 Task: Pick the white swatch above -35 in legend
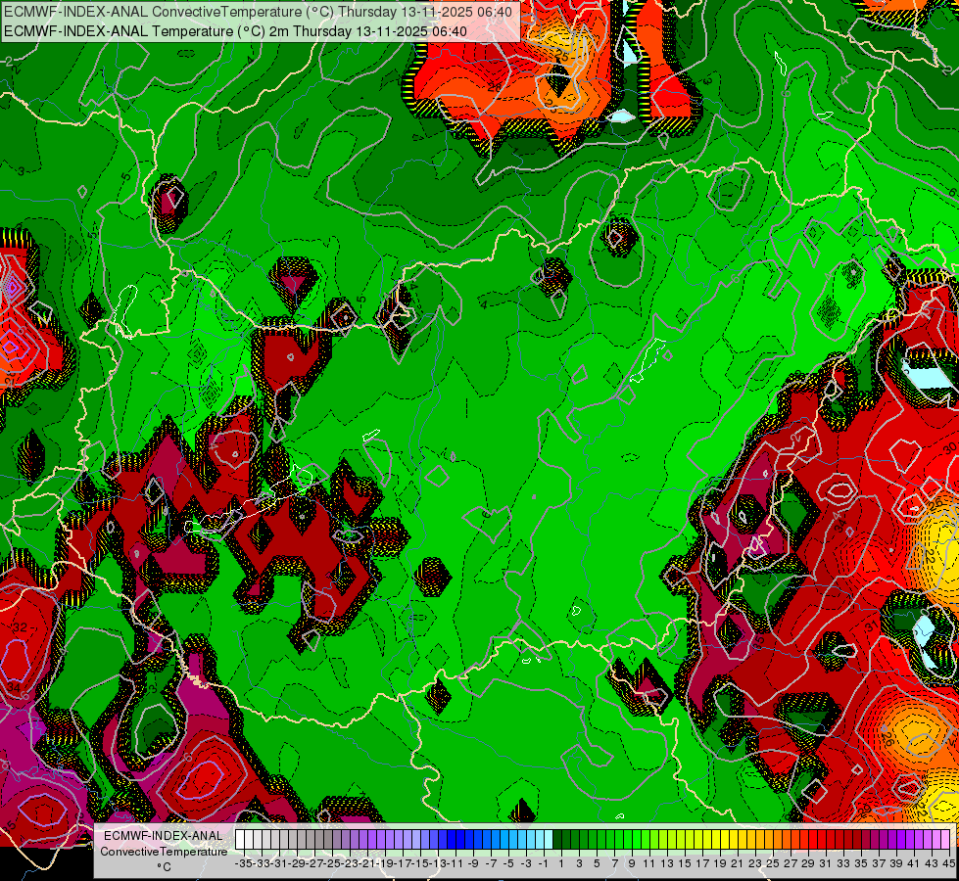click(x=240, y=840)
